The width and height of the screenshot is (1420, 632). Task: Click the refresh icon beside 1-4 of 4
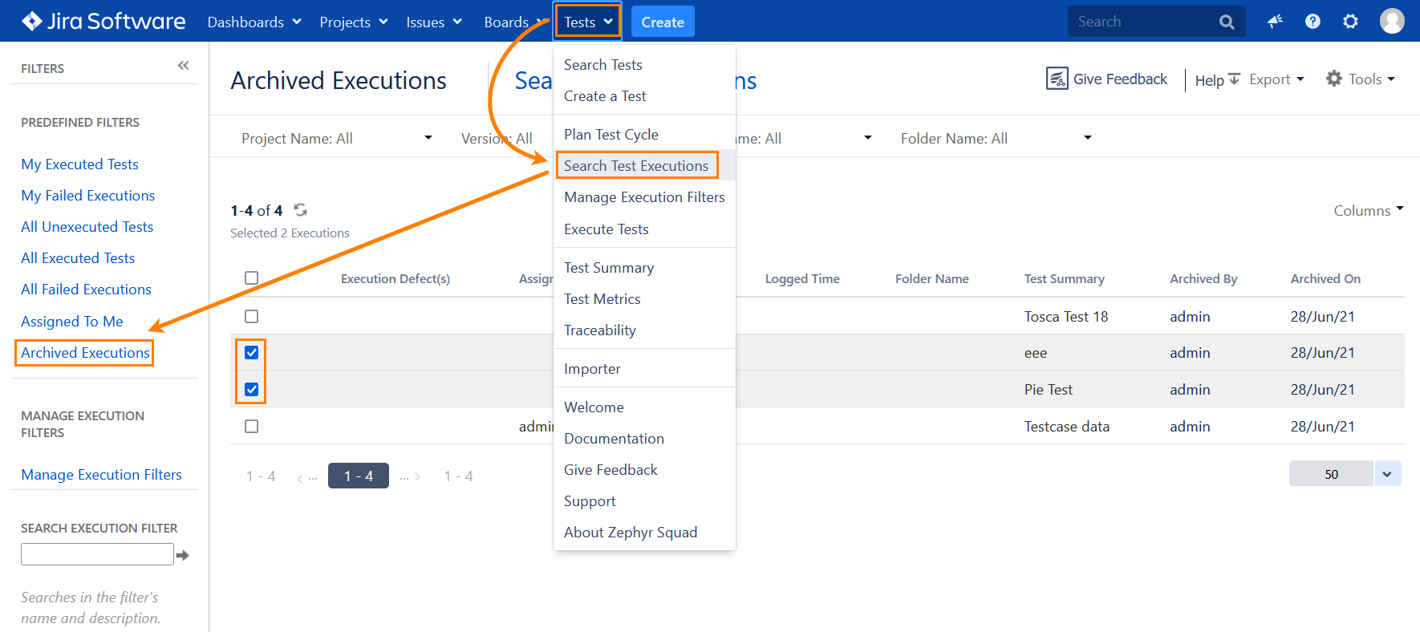pos(301,210)
